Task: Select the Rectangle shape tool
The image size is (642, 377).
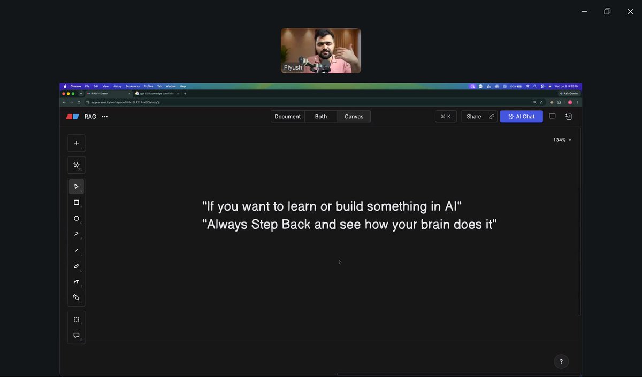Action: tap(76, 203)
